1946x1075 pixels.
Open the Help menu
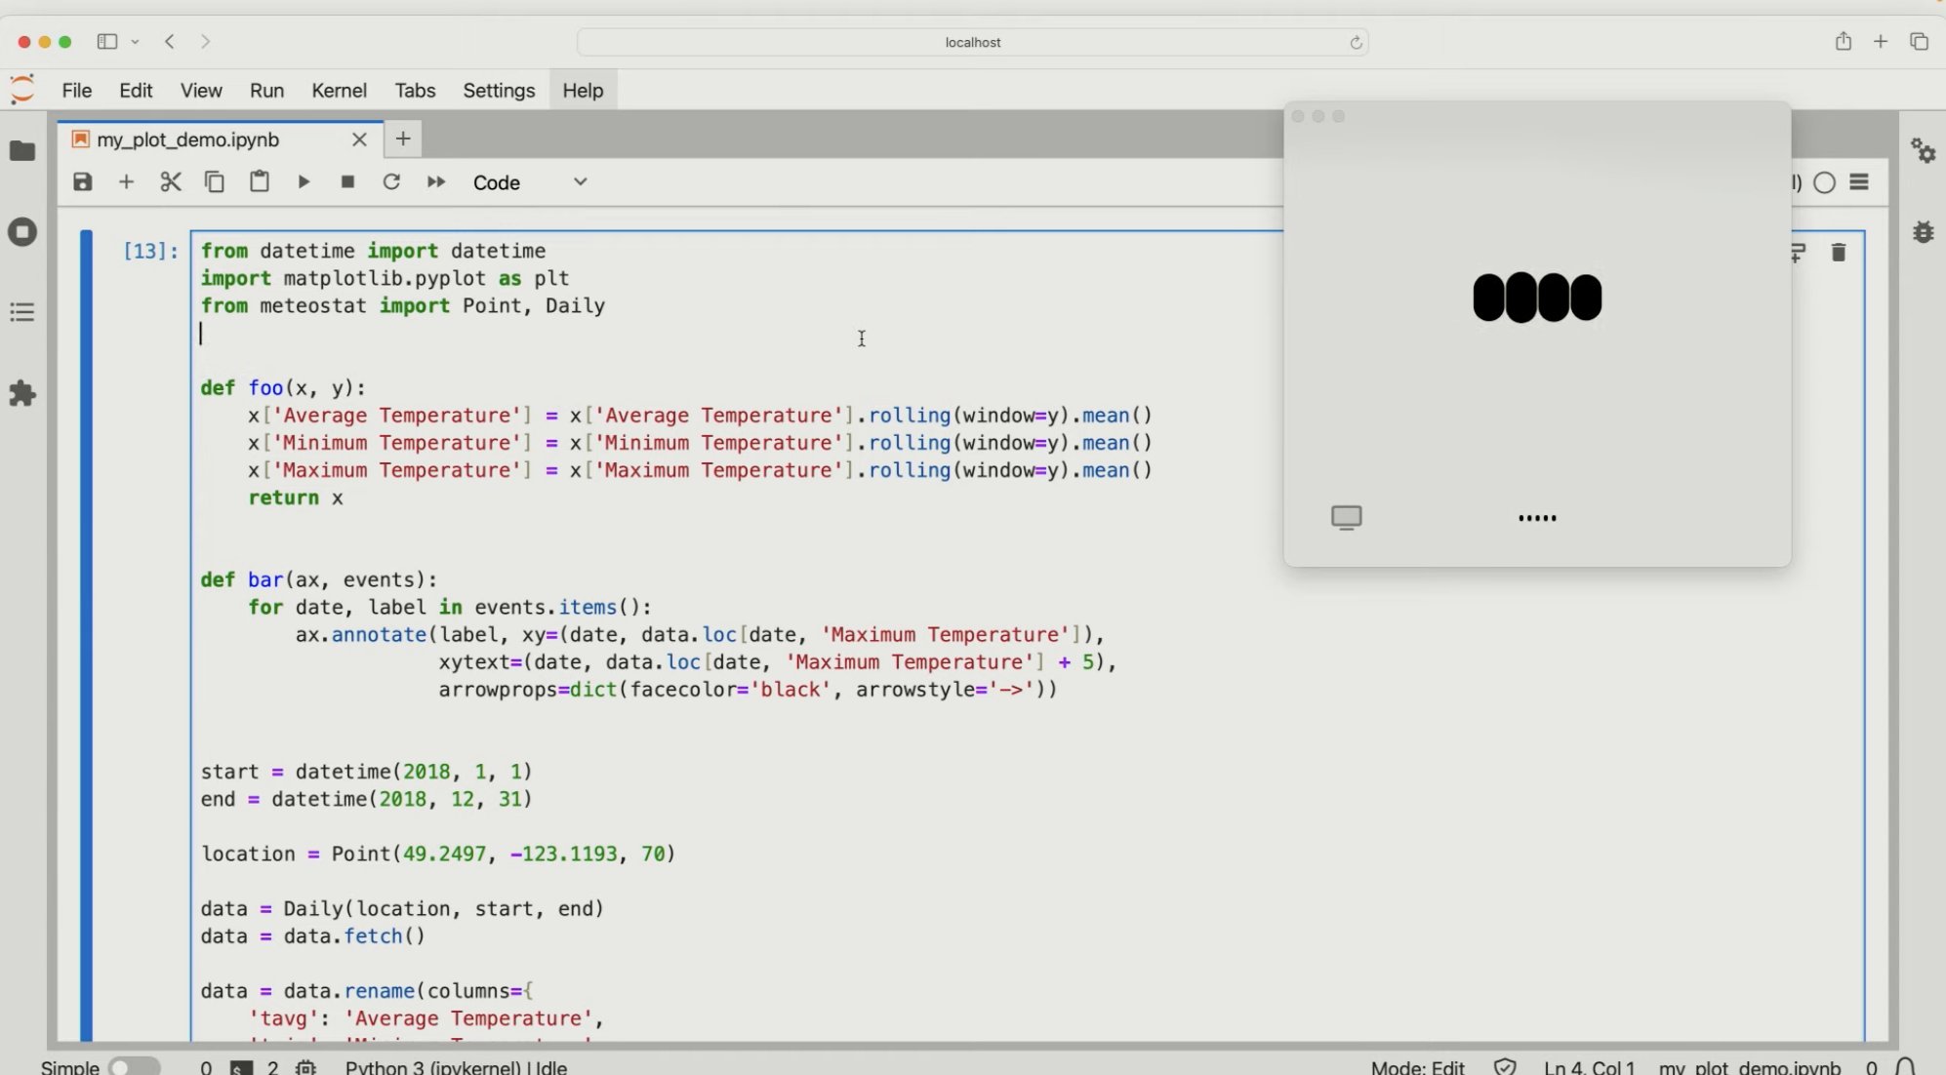tap(583, 91)
